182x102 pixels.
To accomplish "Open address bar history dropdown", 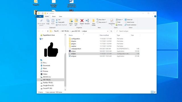I will [x=107, y=31].
